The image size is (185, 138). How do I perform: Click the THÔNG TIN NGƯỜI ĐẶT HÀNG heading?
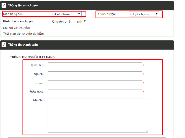(x=33, y=57)
